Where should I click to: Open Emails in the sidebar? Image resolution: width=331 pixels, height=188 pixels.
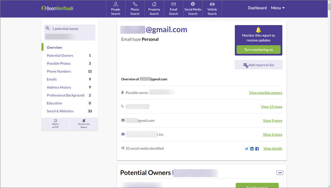52,79
